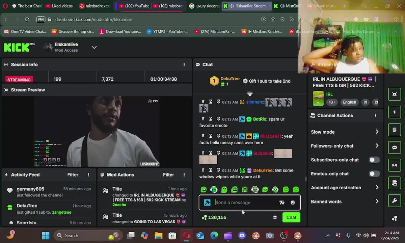Open Mod Actions three-dot menu

point(184,175)
